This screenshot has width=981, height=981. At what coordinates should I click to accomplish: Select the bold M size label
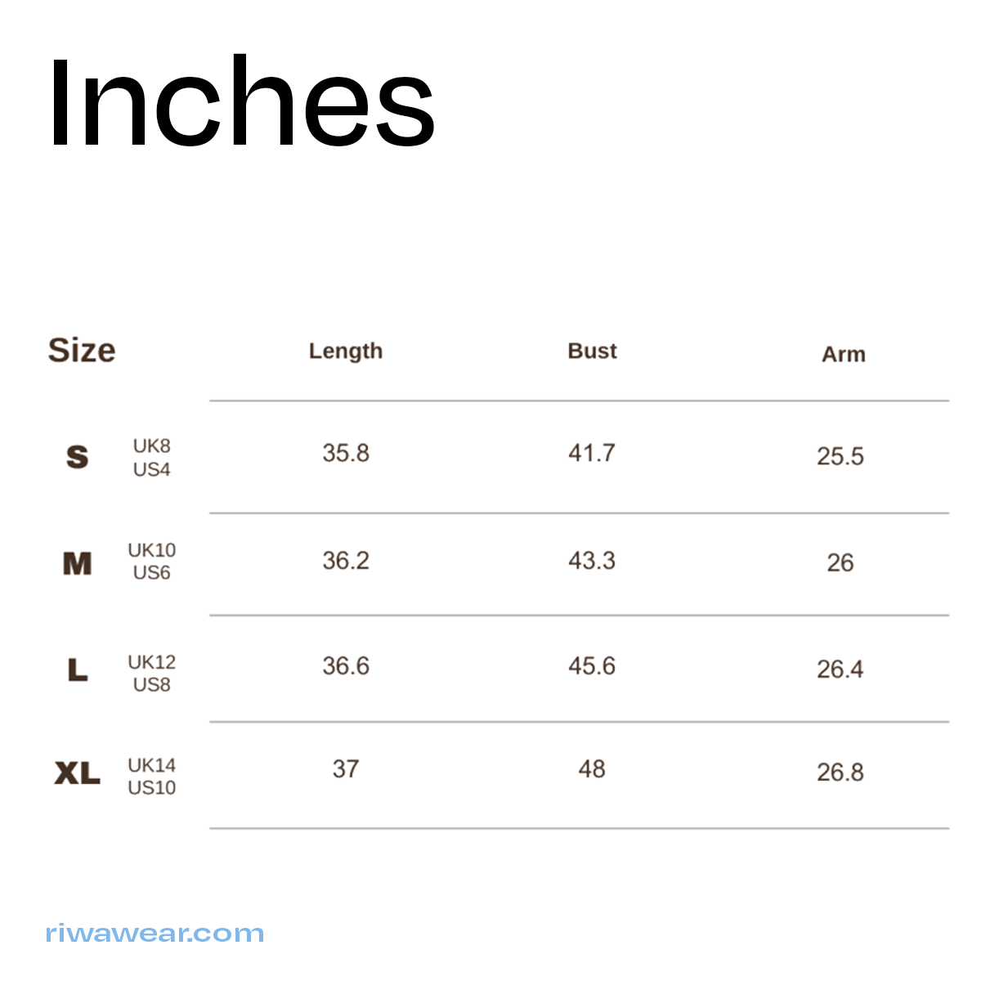pyautogui.click(x=78, y=562)
